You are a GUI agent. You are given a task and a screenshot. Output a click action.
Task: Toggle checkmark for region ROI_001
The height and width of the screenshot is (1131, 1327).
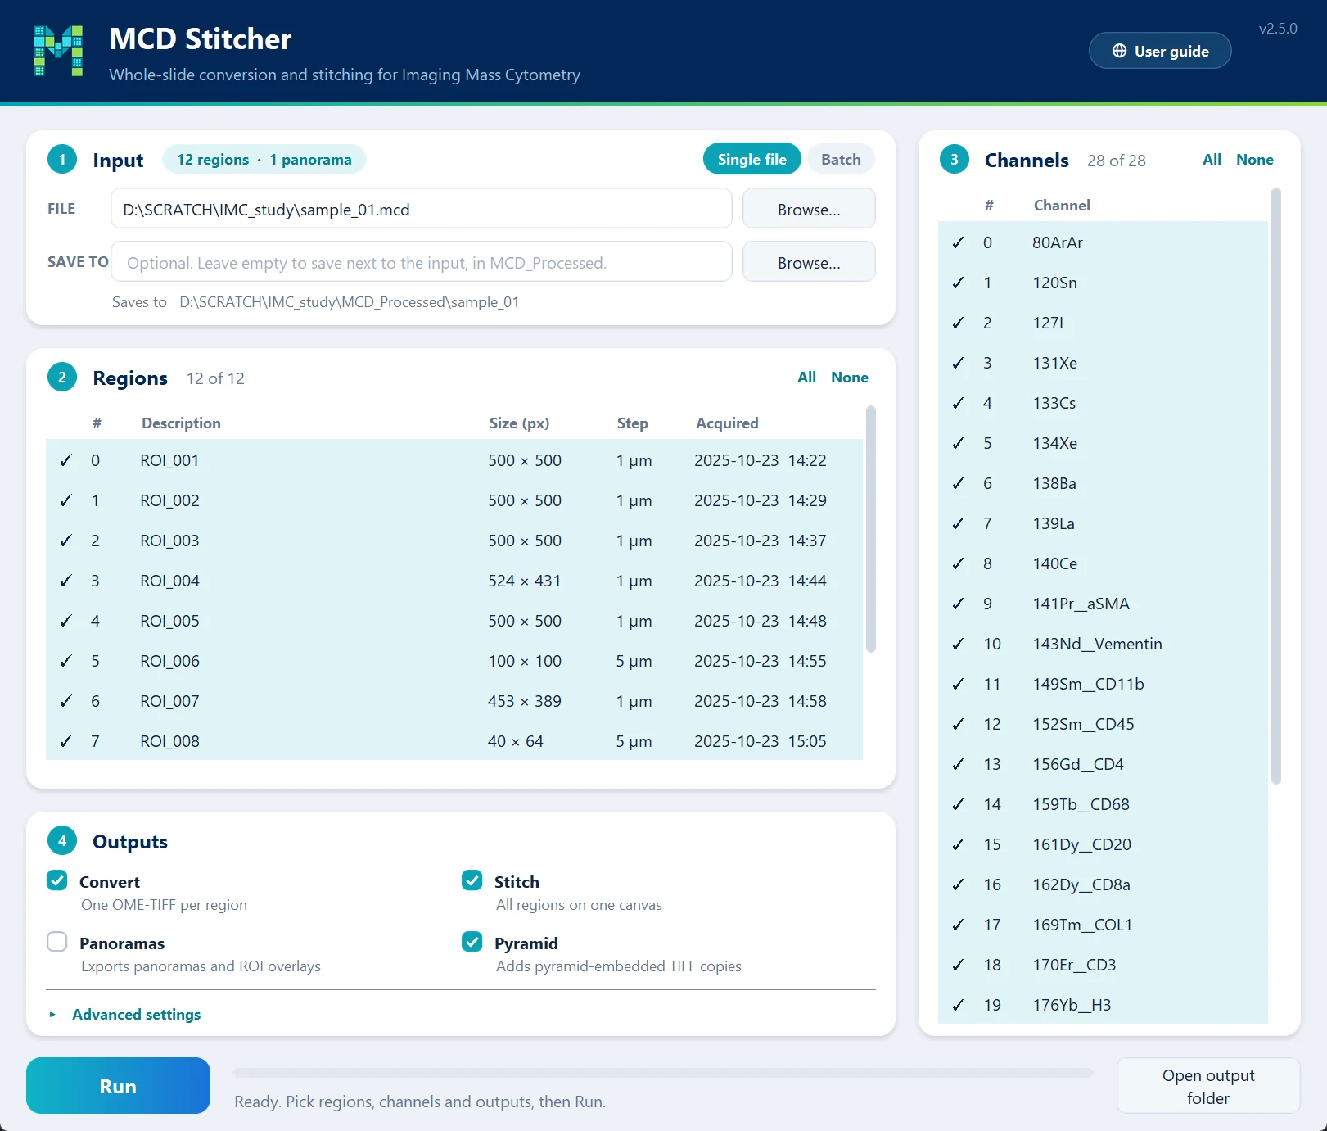(x=66, y=460)
